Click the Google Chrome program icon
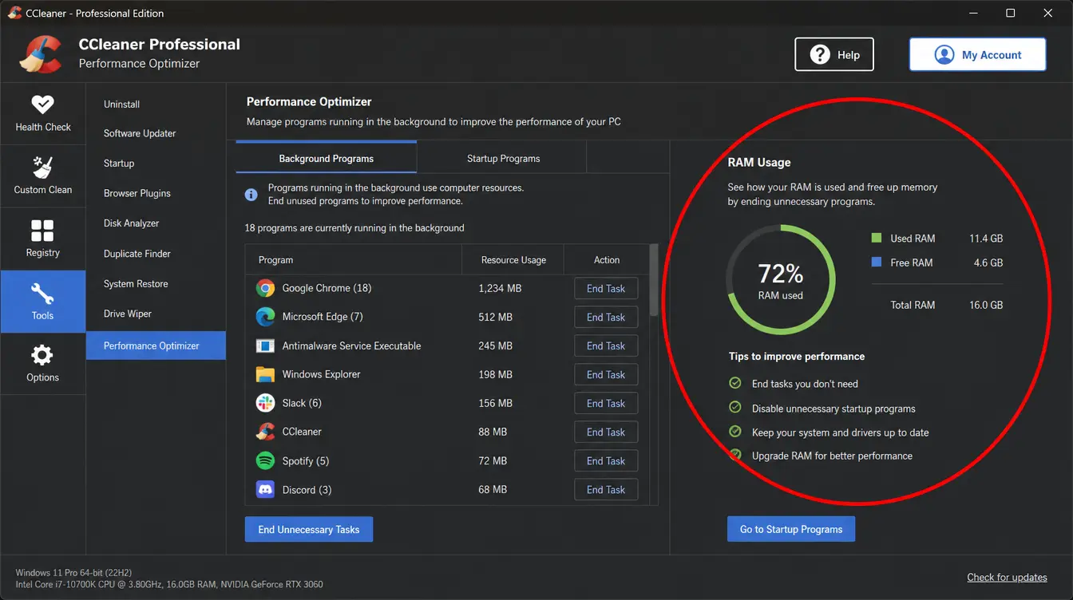Viewport: 1073px width, 600px height. point(265,288)
